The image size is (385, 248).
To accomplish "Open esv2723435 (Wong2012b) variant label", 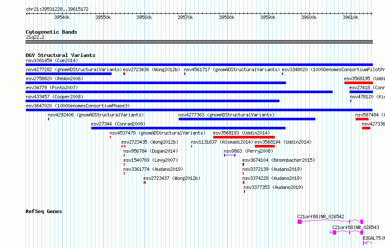I will coord(150,142).
